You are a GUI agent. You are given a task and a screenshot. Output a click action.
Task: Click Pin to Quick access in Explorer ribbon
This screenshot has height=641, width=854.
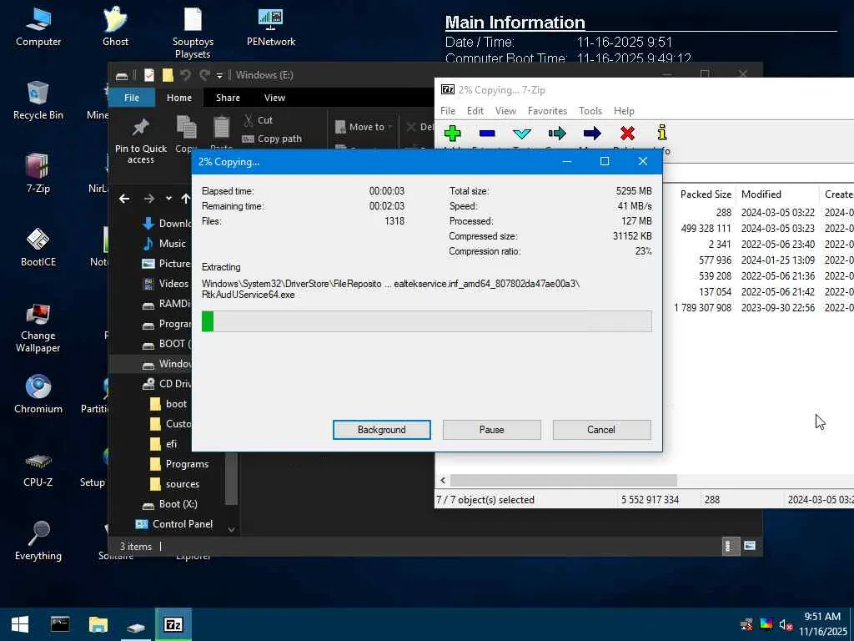click(x=140, y=141)
